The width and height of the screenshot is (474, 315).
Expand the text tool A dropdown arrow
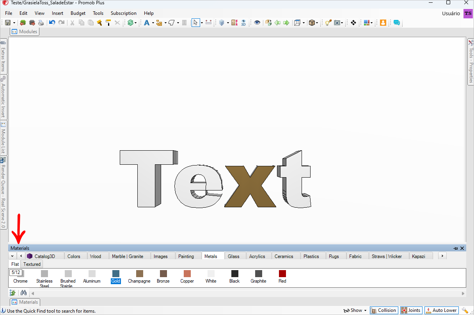pos(153,23)
